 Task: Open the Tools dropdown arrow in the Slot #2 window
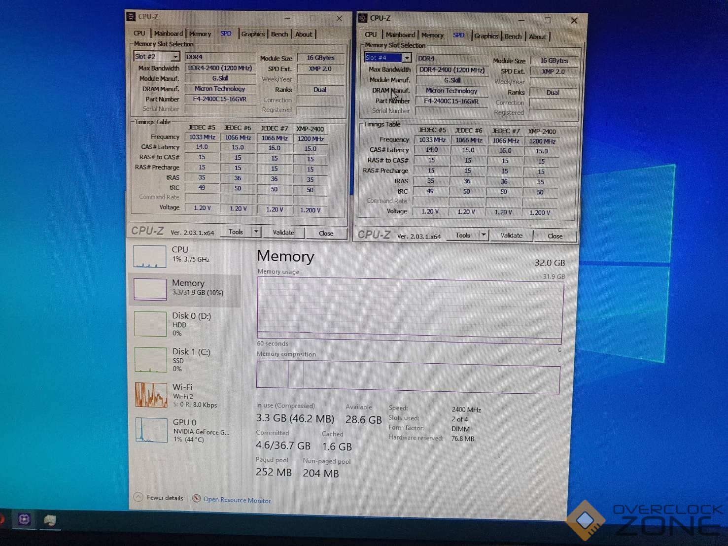pos(256,232)
